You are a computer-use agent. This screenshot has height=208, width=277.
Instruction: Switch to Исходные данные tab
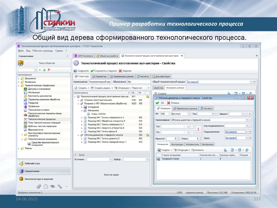[x=175, y=88]
